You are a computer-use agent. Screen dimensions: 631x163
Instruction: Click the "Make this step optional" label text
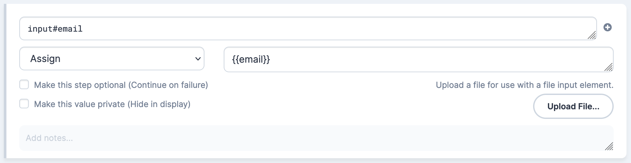pos(80,85)
